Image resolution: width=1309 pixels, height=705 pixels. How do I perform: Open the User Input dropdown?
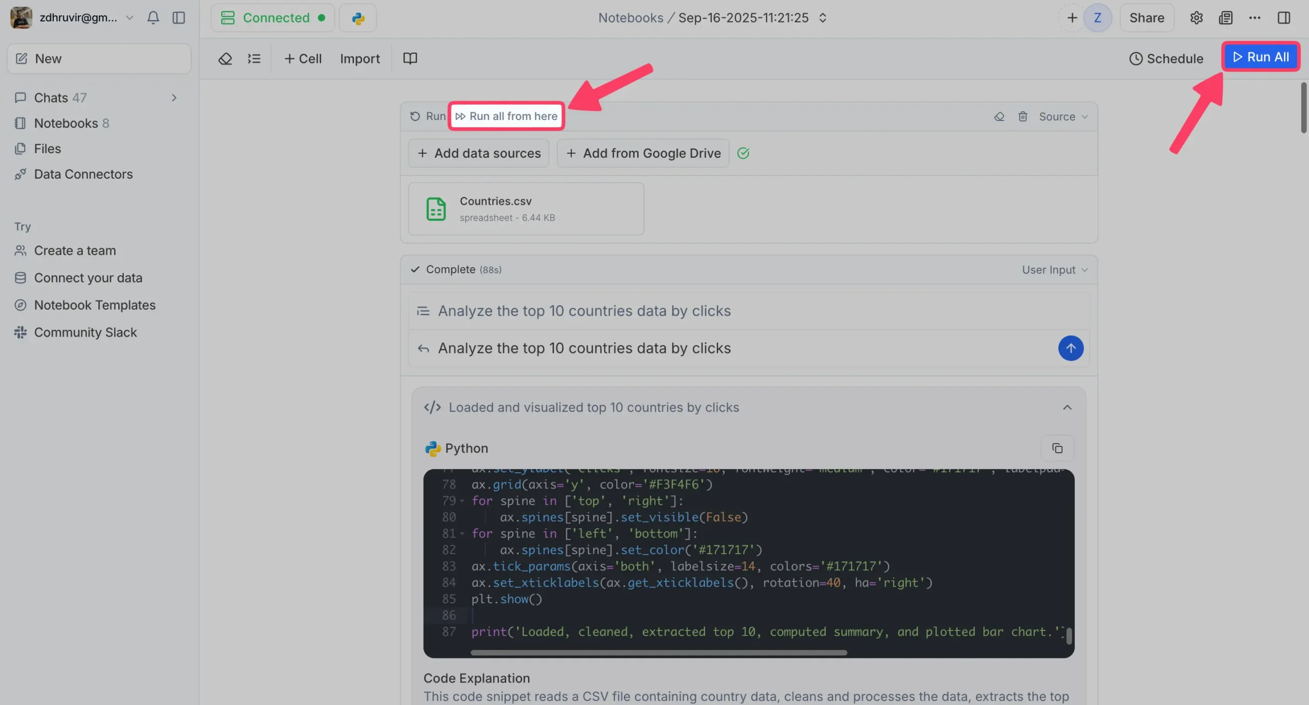pyautogui.click(x=1054, y=270)
